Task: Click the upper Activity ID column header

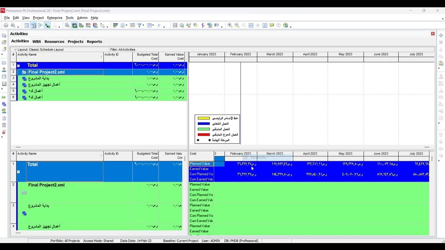Action: click(118, 57)
